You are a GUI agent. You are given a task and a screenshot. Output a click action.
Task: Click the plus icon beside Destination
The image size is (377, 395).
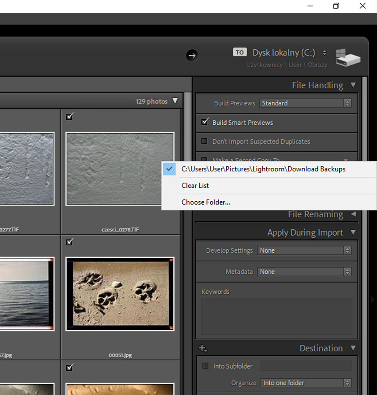tap(203, 348)
